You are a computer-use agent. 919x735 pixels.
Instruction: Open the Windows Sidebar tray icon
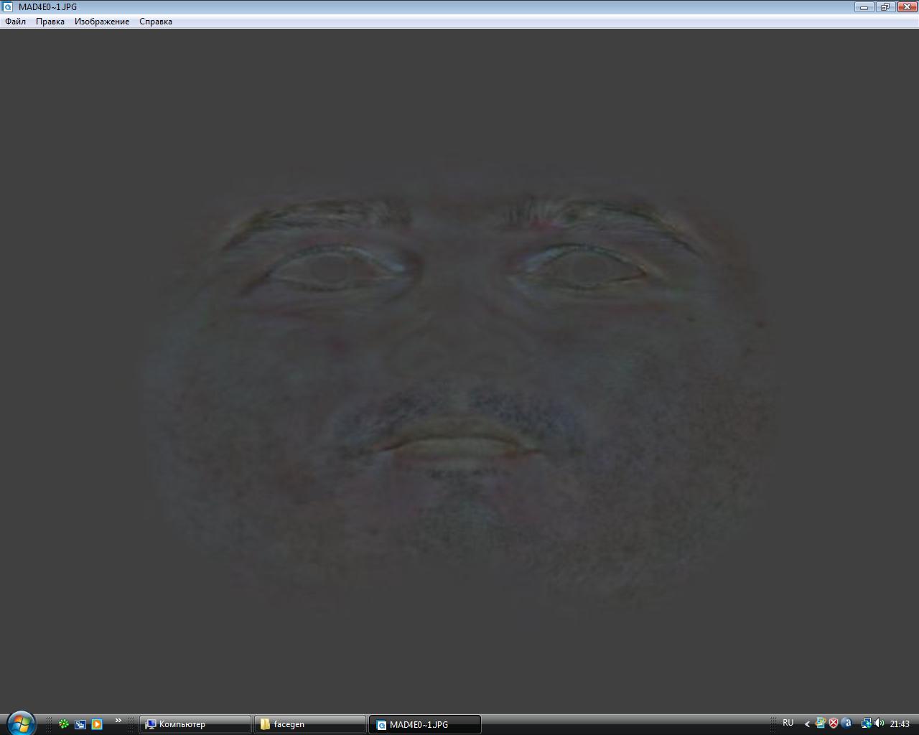click(821, 724)
